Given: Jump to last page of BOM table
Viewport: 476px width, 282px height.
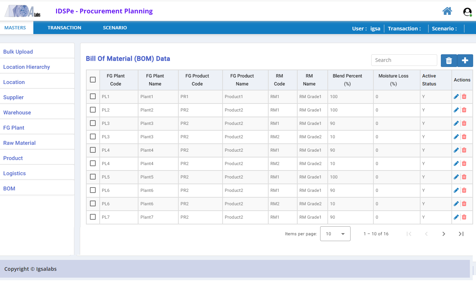Looking at the screenshot, I should click(461, 234).
